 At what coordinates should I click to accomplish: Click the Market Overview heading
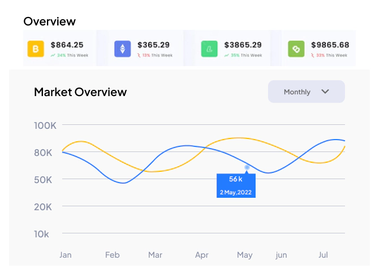pyautogui.click(x=80, y=92)
